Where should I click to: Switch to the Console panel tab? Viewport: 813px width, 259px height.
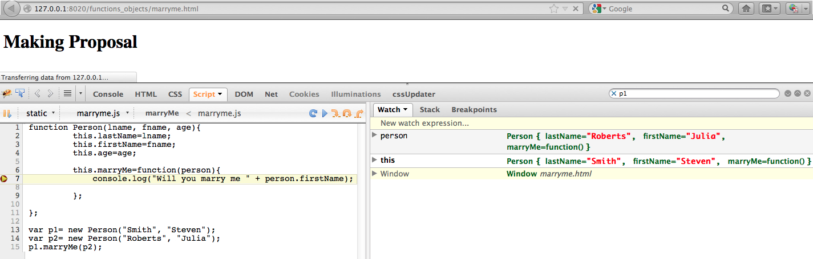click(x=108, y=94)
